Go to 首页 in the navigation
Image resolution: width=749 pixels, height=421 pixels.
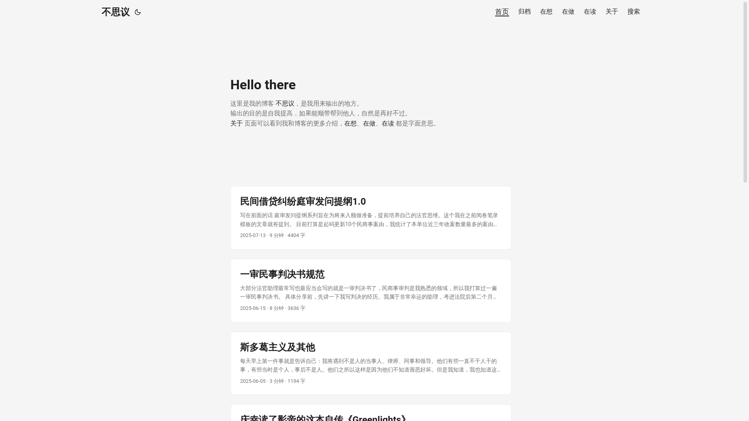pos(502,12)
